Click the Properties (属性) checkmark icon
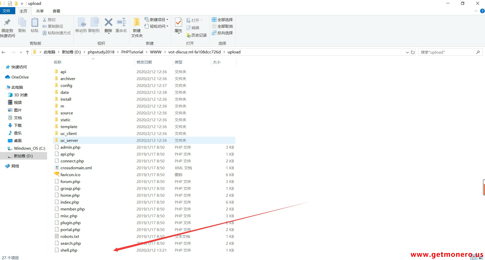 [178, 23]
